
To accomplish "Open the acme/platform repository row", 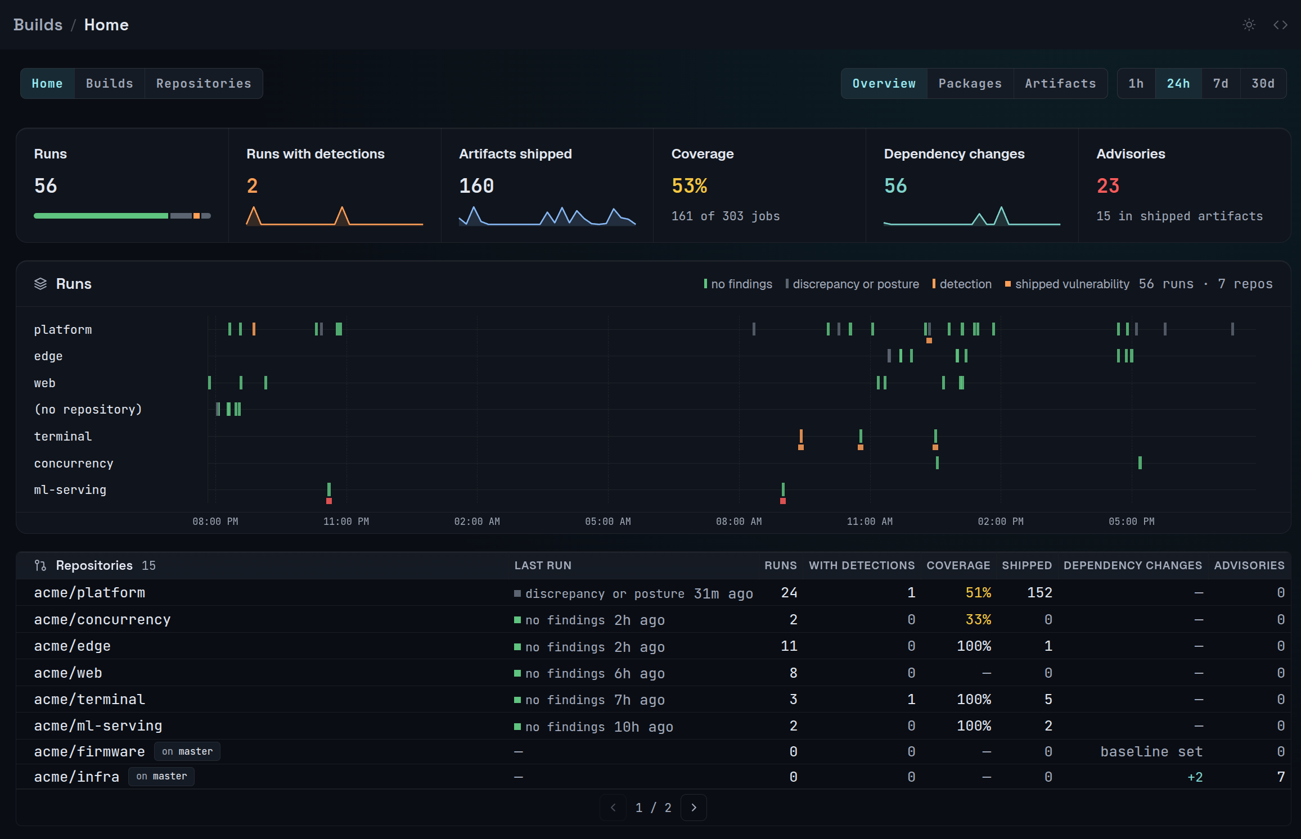I will (653, 593).
